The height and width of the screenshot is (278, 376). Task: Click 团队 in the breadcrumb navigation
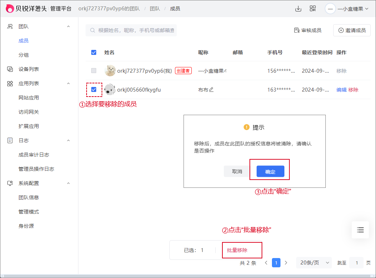tap(155, 8)
